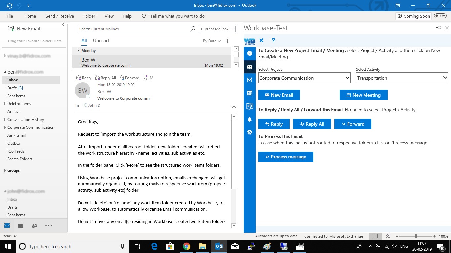Click the Process message button

point(286,157)
